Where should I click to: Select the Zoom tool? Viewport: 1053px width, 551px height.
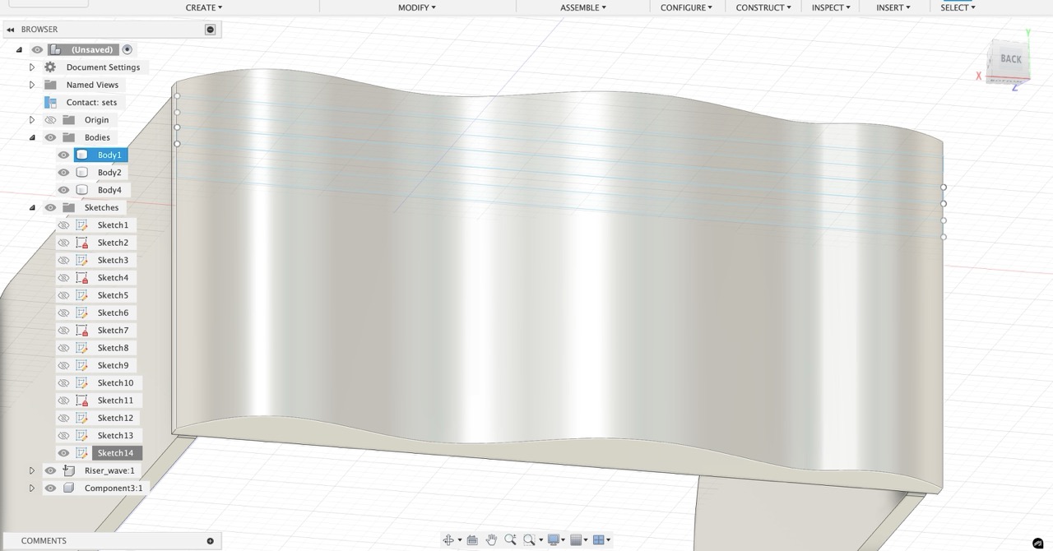511,539
